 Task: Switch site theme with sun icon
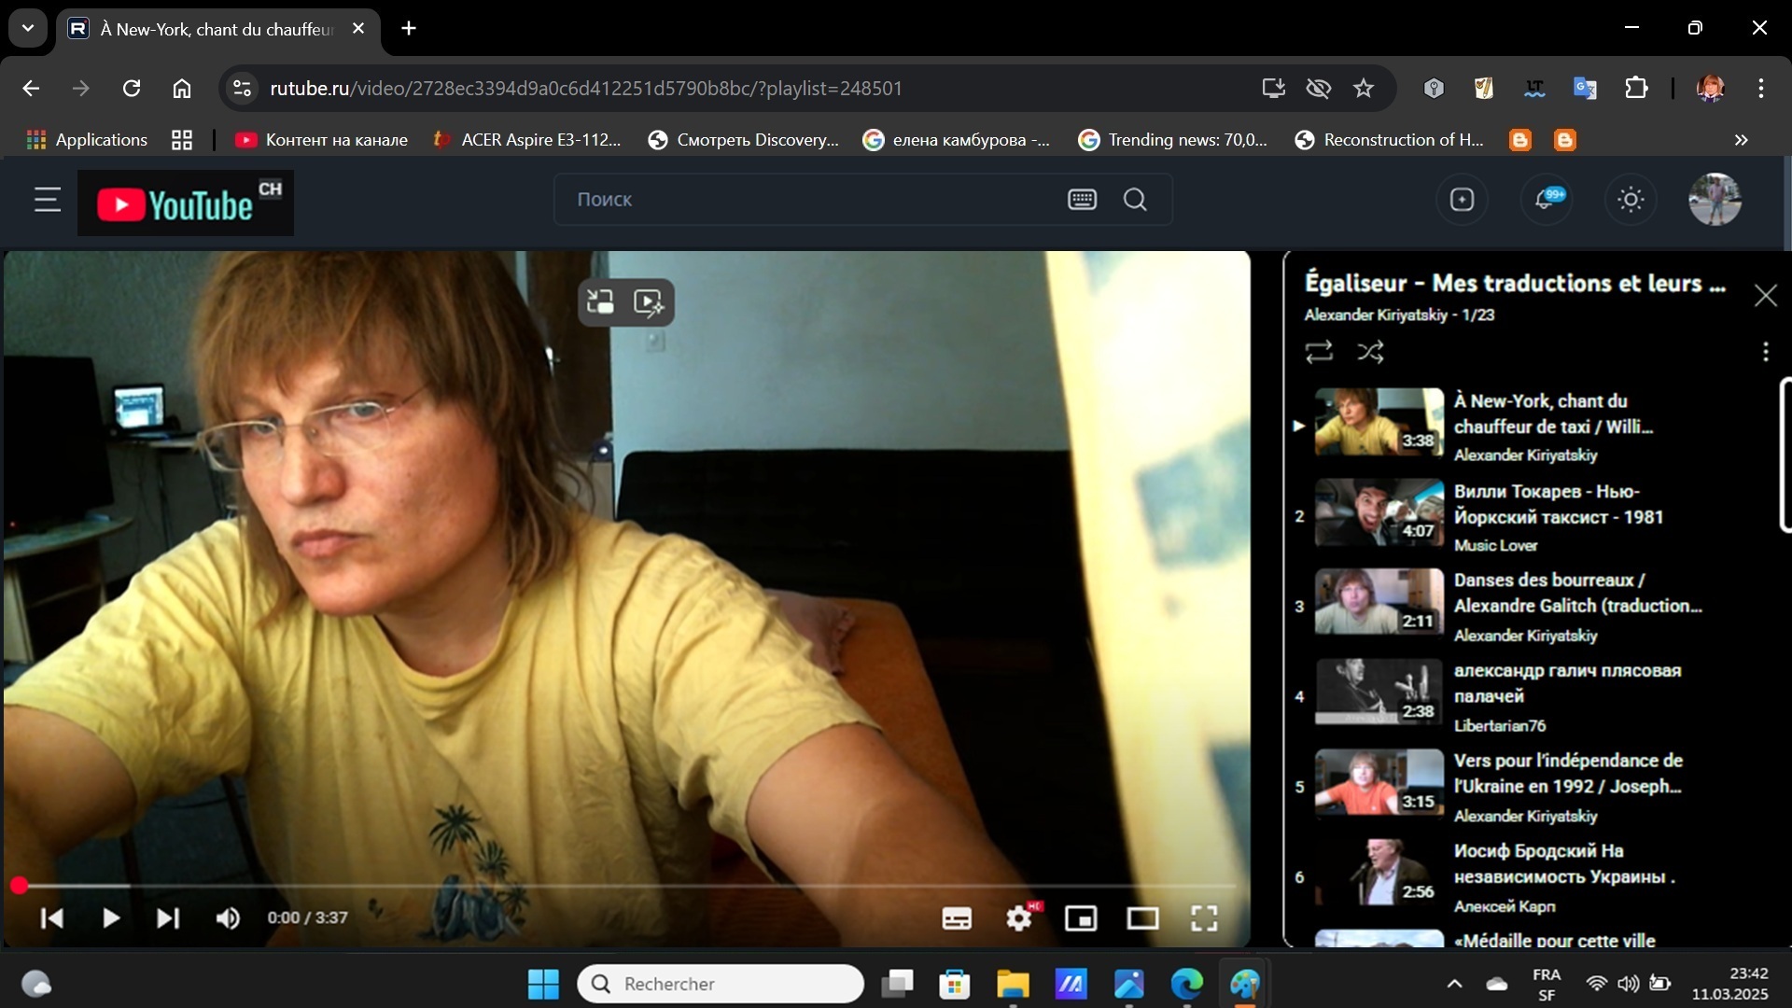[x=1631, y=200]
